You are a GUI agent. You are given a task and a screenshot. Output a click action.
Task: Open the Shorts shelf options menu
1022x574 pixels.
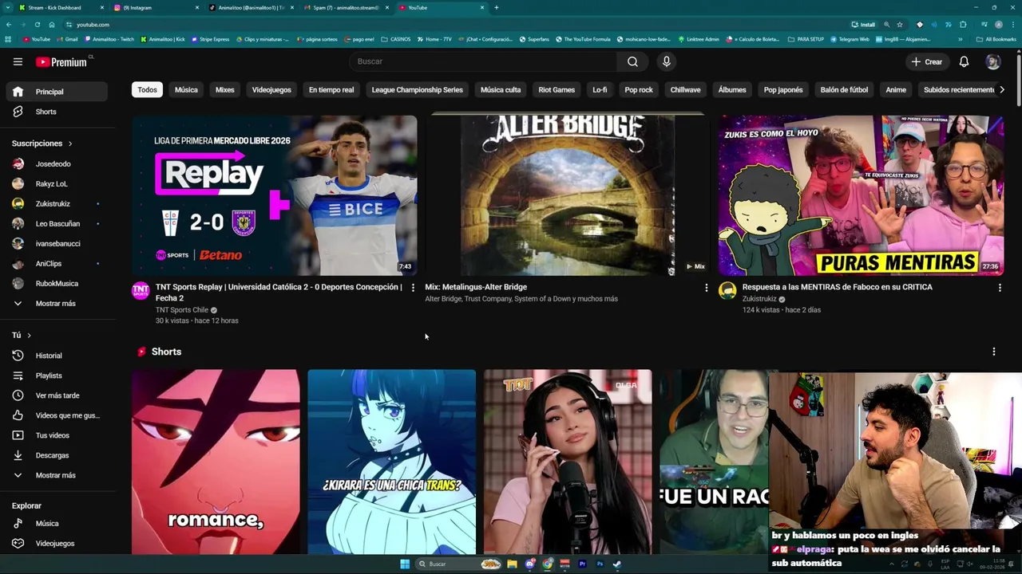(x=994, y=352)
